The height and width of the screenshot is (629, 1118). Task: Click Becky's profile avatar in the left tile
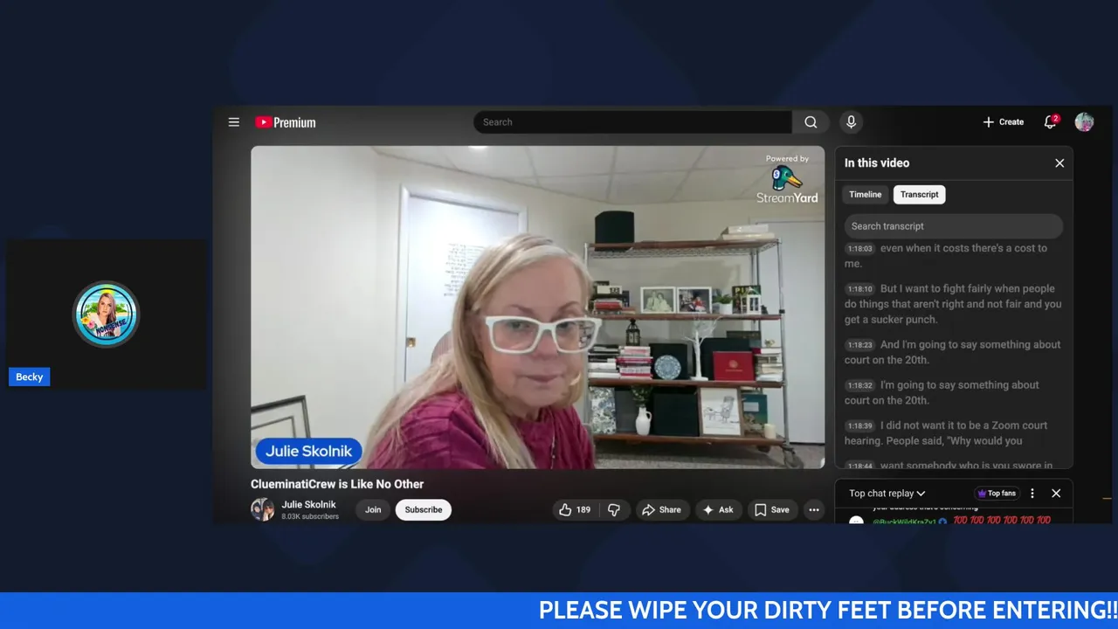point(106,314)
